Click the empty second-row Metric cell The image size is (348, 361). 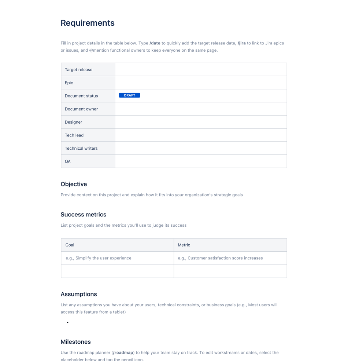coord(230,271)
